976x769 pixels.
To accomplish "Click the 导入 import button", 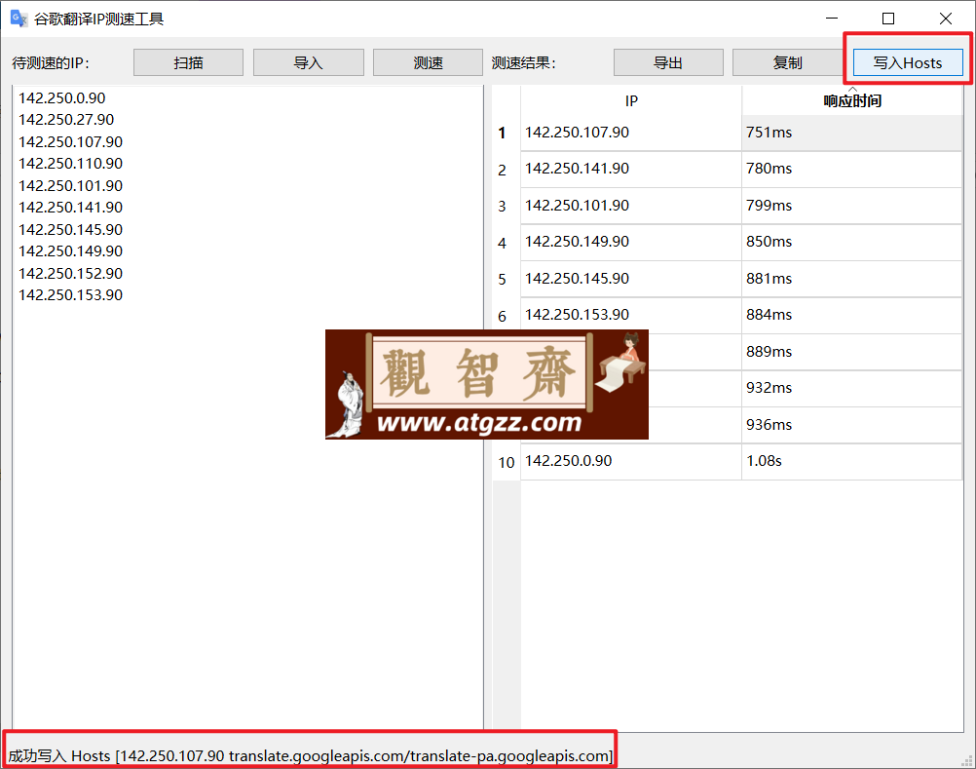I will [308, 63].
